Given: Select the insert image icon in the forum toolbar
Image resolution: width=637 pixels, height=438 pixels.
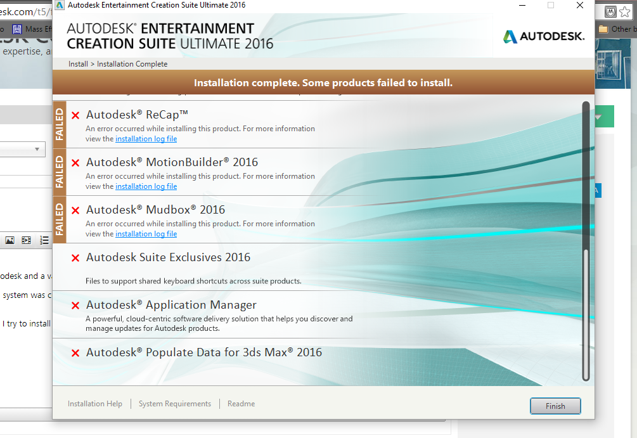Looking at the screenshot, I should pos(9,240).
